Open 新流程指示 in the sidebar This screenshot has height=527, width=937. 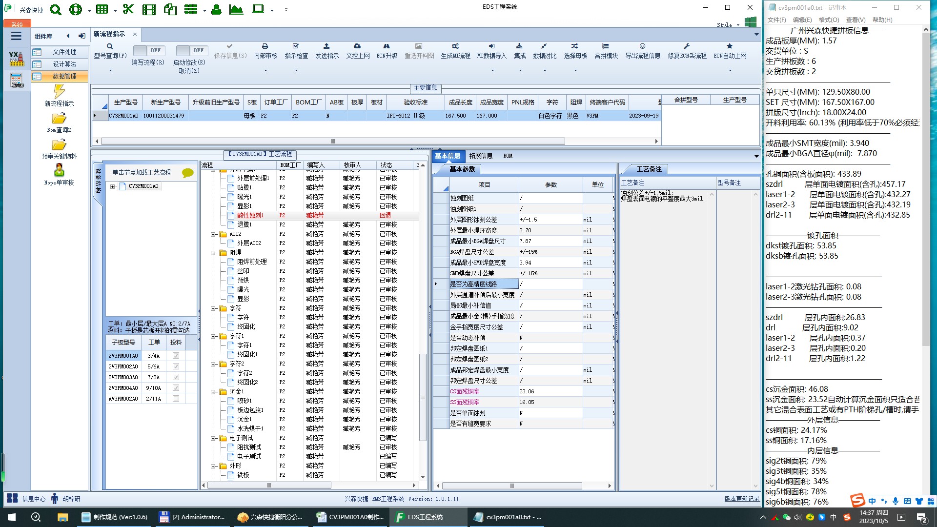(x=59, y=92)
